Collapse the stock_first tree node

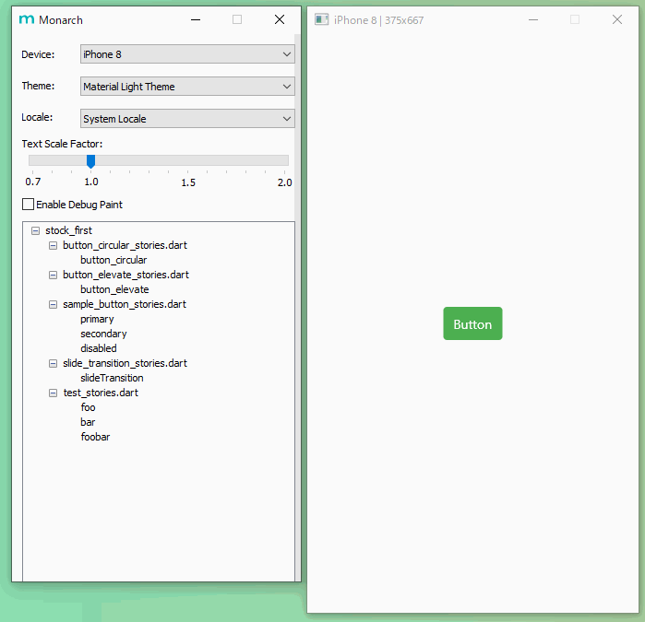tap(36, 231)
